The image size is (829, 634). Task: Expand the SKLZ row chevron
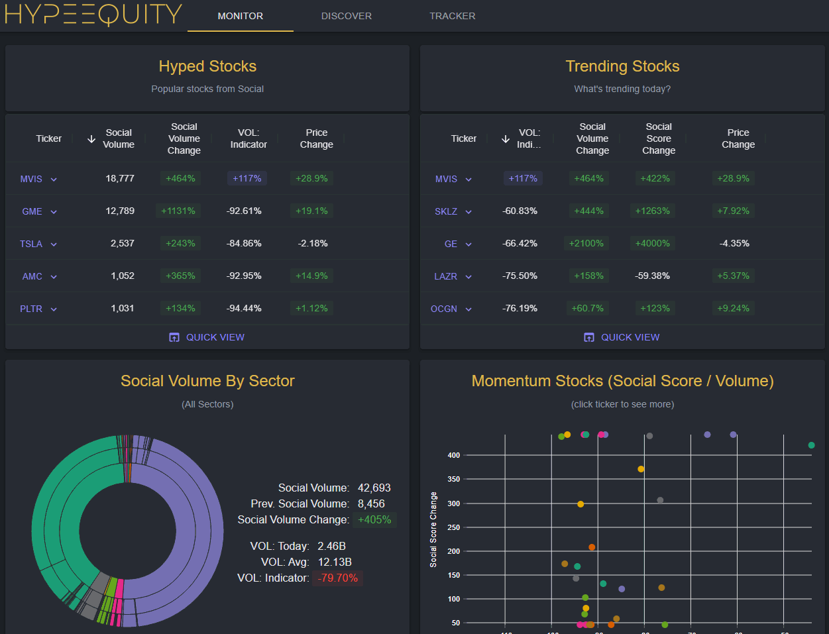point(469,212)
